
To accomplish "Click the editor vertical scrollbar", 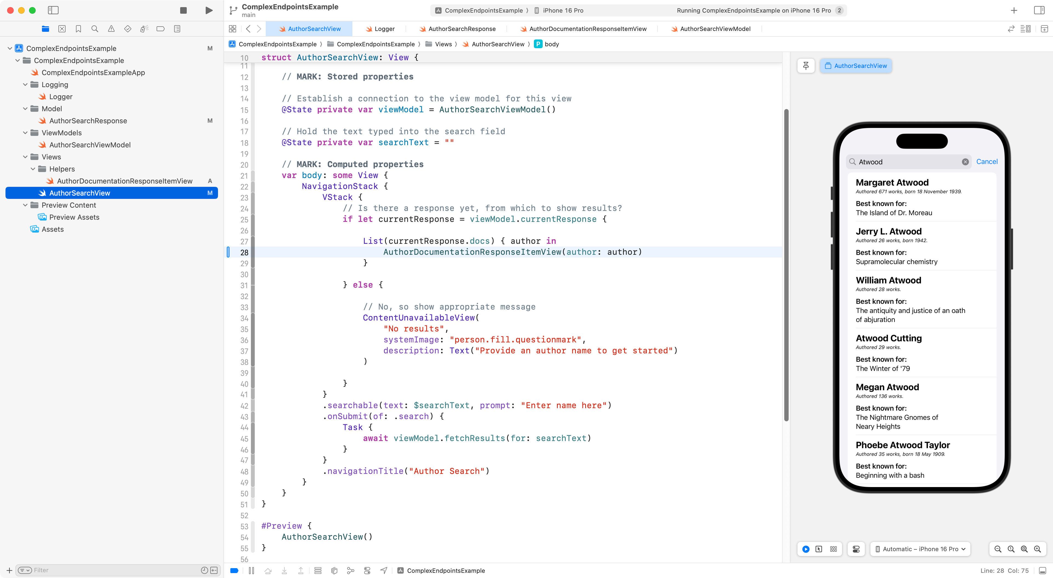I will coord(786,265).
